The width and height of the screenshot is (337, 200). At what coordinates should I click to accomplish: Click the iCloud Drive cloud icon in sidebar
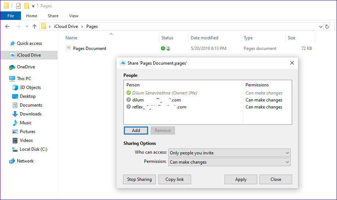point(12,55)
